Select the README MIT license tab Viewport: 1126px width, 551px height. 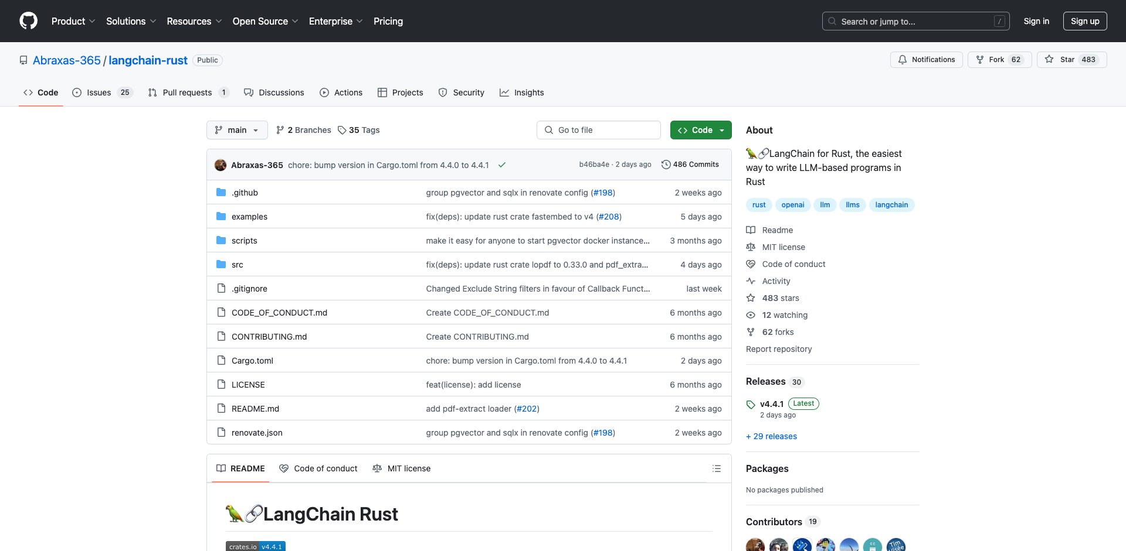tap(402, 468)
